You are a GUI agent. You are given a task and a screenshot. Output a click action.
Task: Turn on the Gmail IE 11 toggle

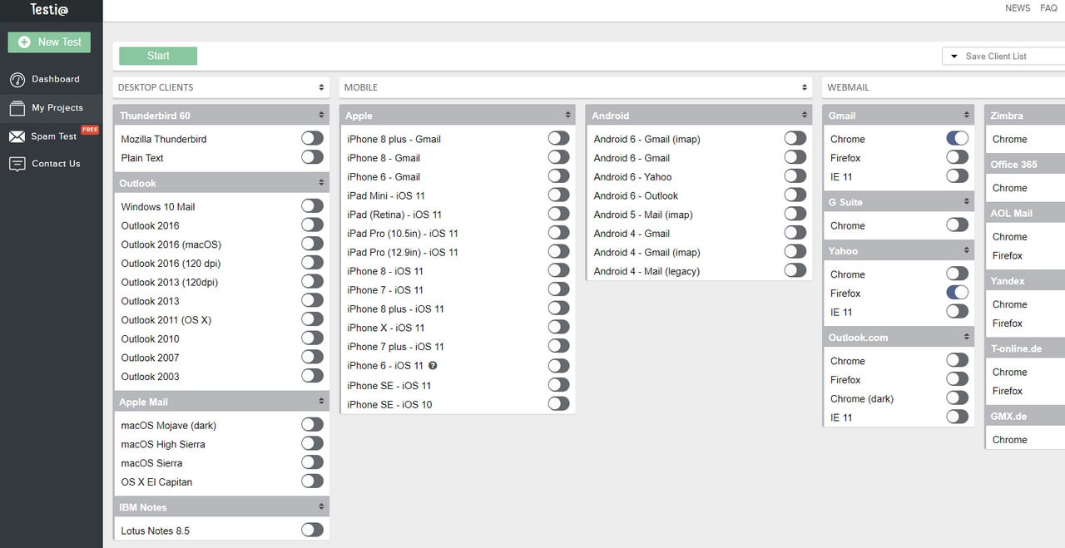click(x=957, y=176)
